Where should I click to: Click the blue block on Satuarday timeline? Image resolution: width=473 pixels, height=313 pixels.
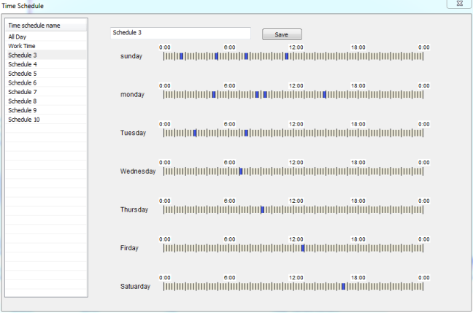[343, 286]
